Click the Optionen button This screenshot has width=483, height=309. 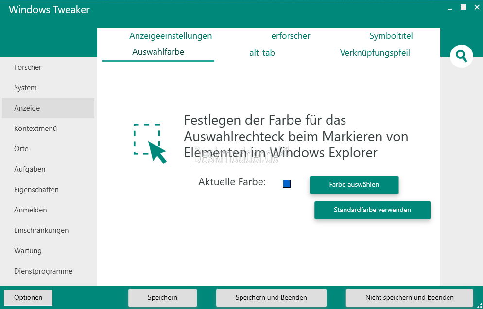coord(28,297)
